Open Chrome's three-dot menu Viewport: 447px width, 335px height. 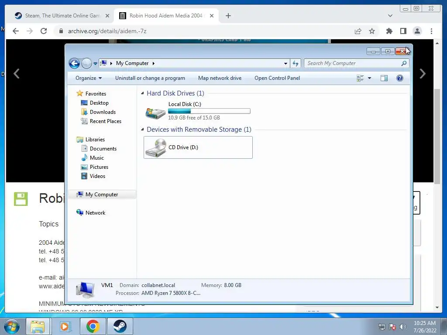(x=431, y=31)
